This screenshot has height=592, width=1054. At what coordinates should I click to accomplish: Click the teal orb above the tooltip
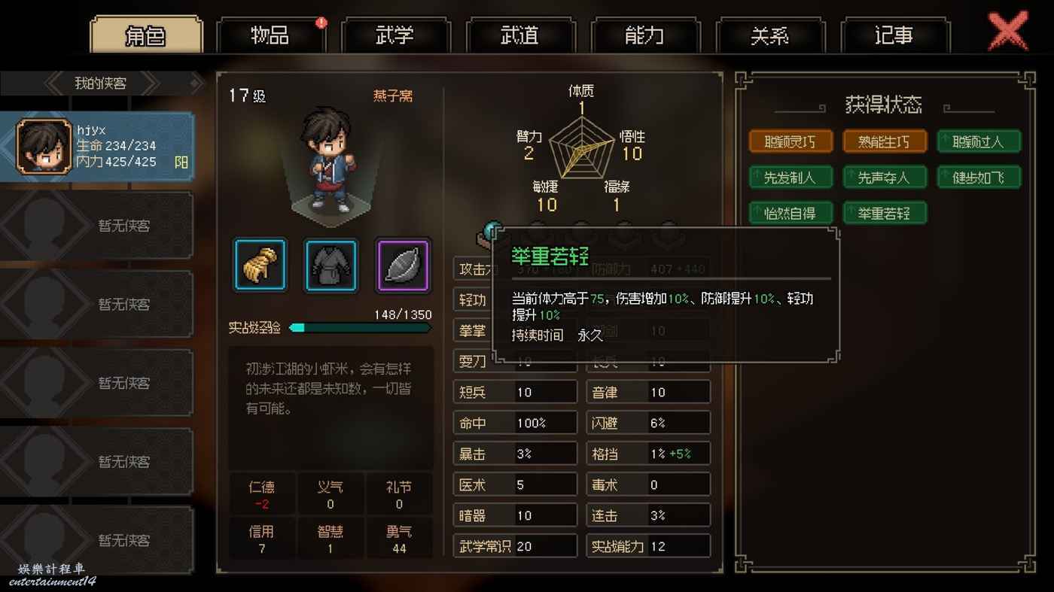[492, 230]
